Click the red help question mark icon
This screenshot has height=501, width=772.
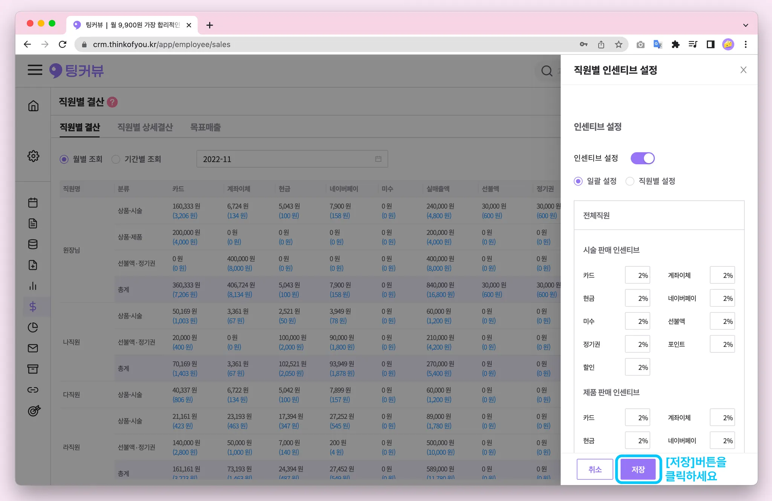(x=112, y=102)
